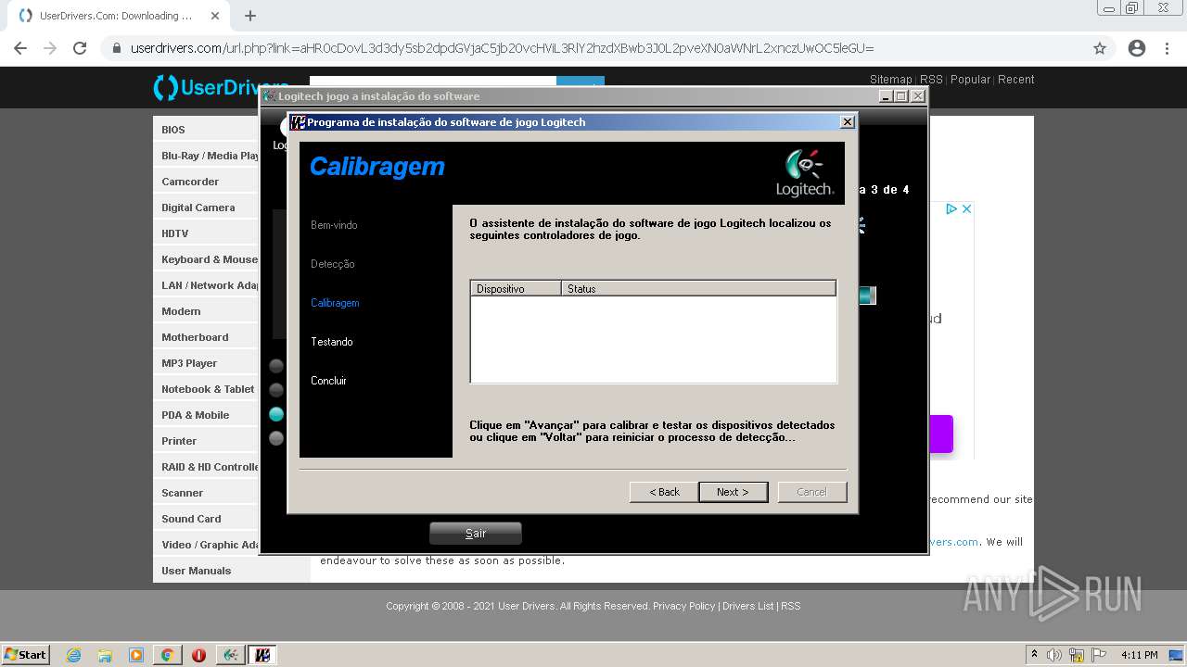Select the Detecção step in sidebar

point(333,264)
